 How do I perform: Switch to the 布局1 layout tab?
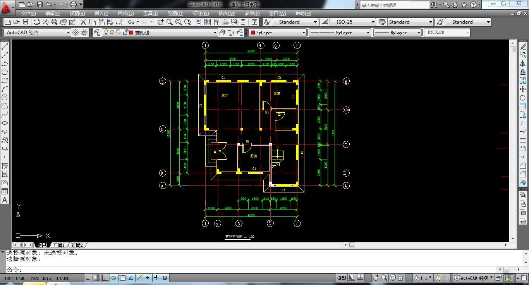pyautogui.click(x=59, y=245)
